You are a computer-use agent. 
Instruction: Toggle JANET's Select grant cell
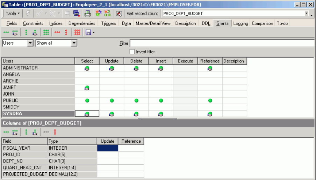87,88
